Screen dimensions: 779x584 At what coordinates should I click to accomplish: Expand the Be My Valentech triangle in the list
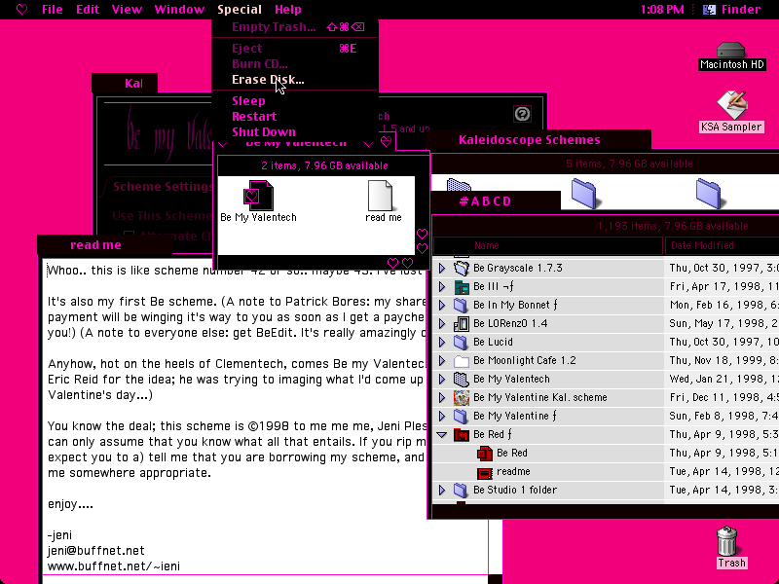(x=442, y=380)
